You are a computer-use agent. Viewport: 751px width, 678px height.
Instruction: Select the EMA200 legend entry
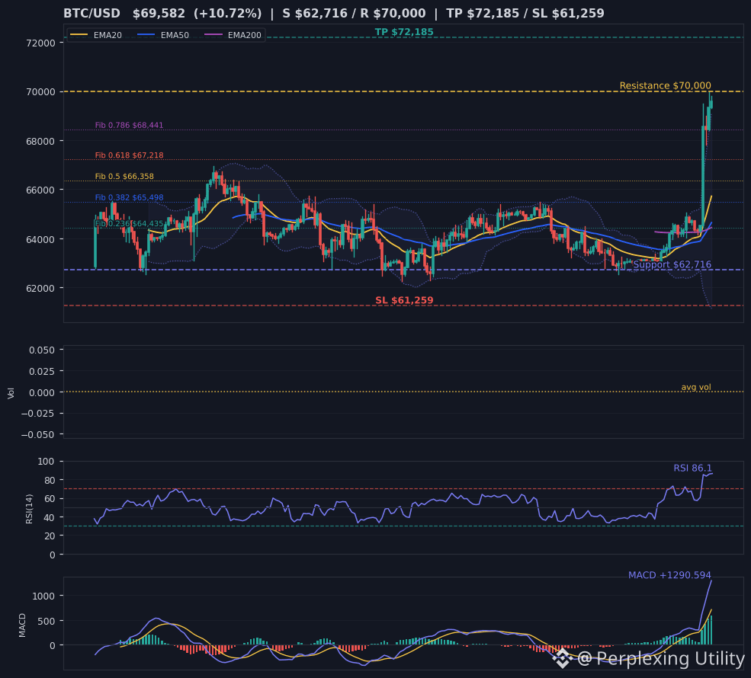click(233, 35)
